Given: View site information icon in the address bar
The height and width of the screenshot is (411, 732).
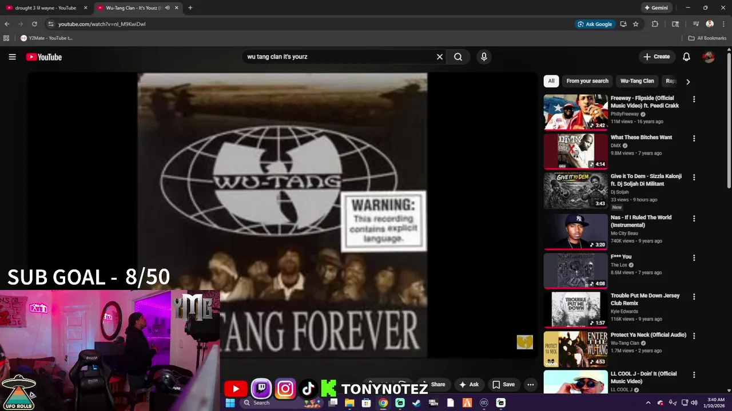Looking at the screenshot, I should 51,24.
